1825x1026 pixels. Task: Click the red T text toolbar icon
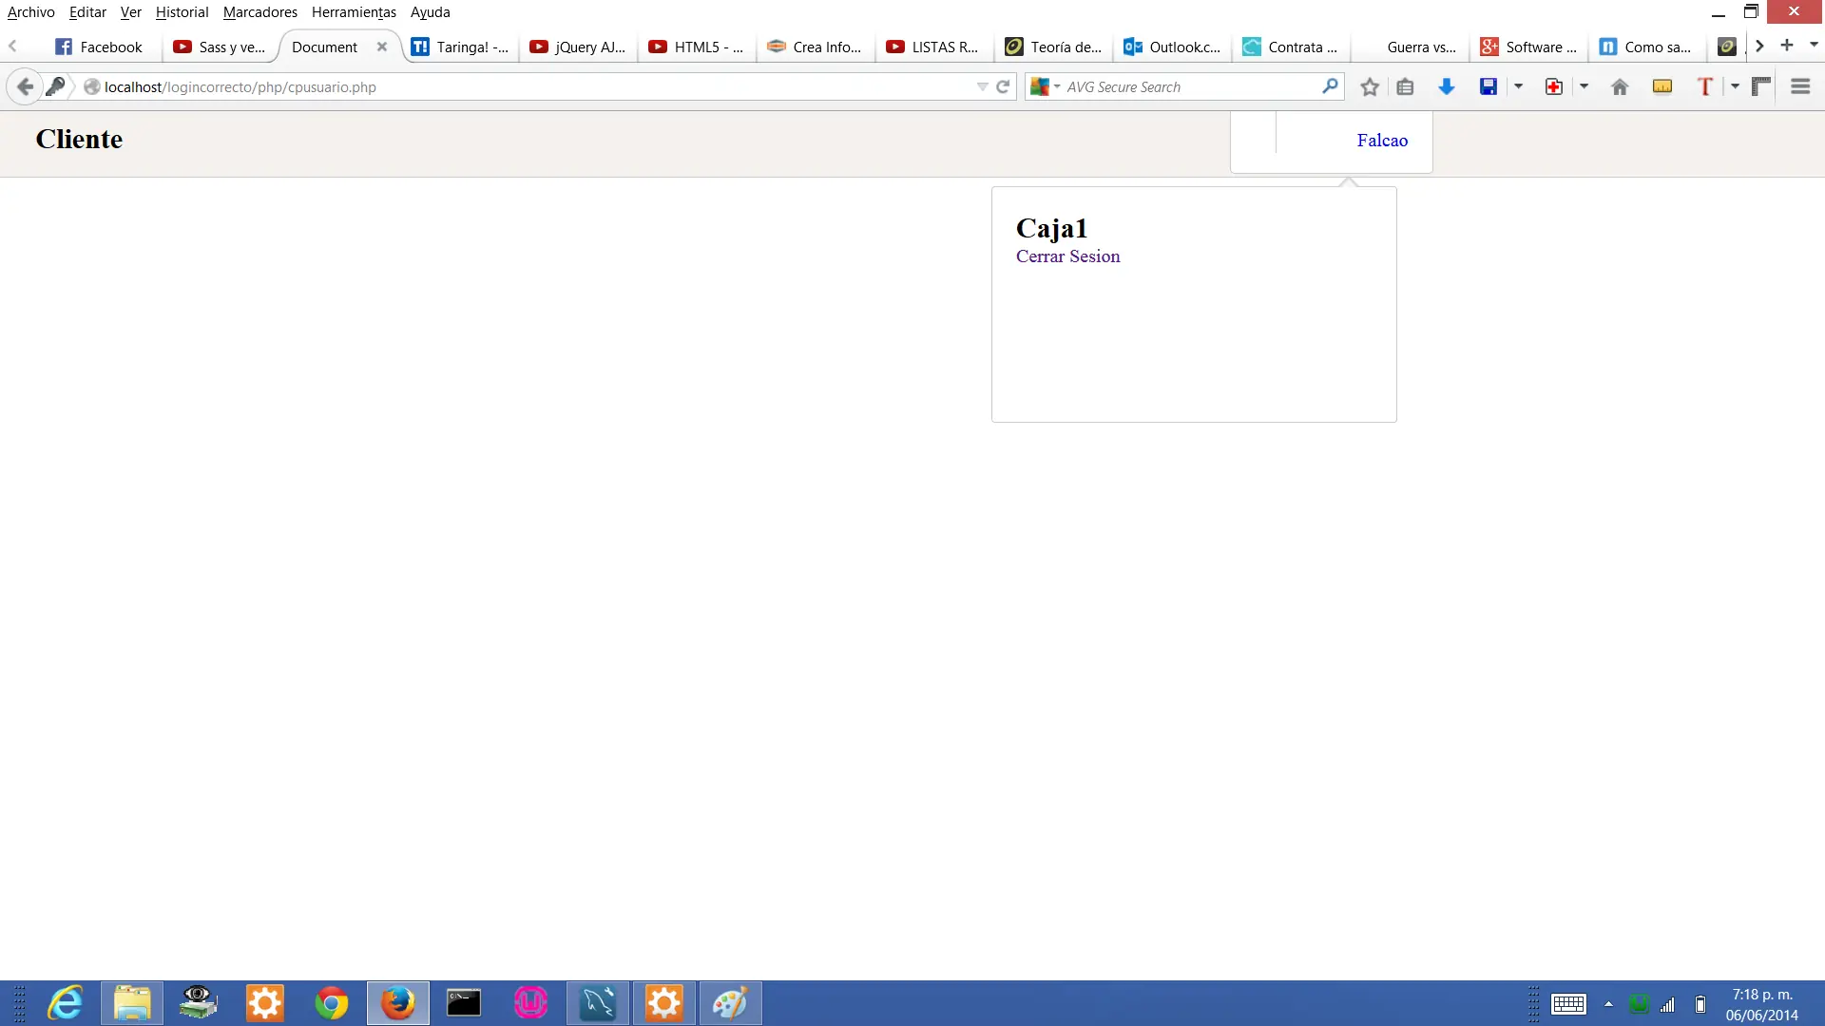point(1706,86)
